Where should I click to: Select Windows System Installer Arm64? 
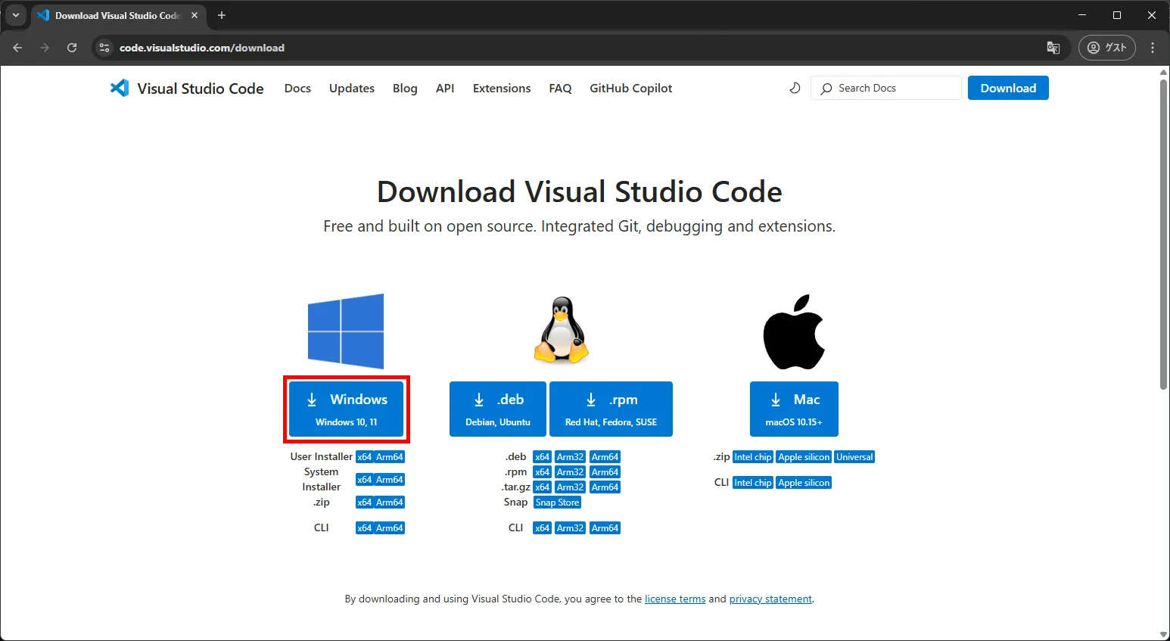tap(390, 480)
